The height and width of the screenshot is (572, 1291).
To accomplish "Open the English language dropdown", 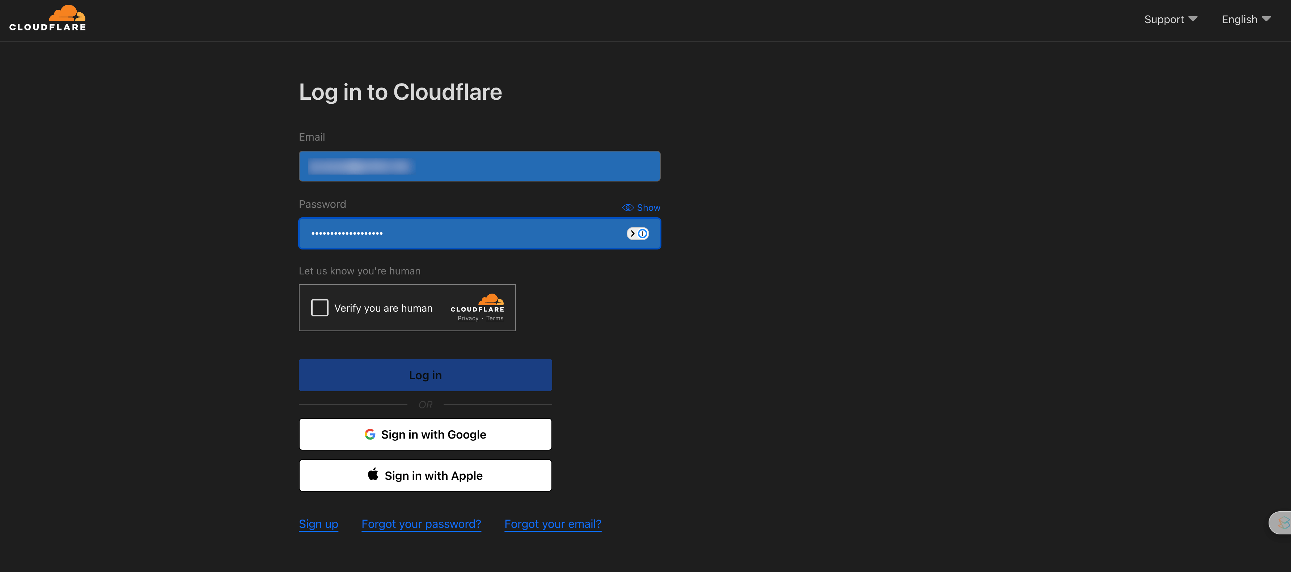I will [x=1246, y=20].
